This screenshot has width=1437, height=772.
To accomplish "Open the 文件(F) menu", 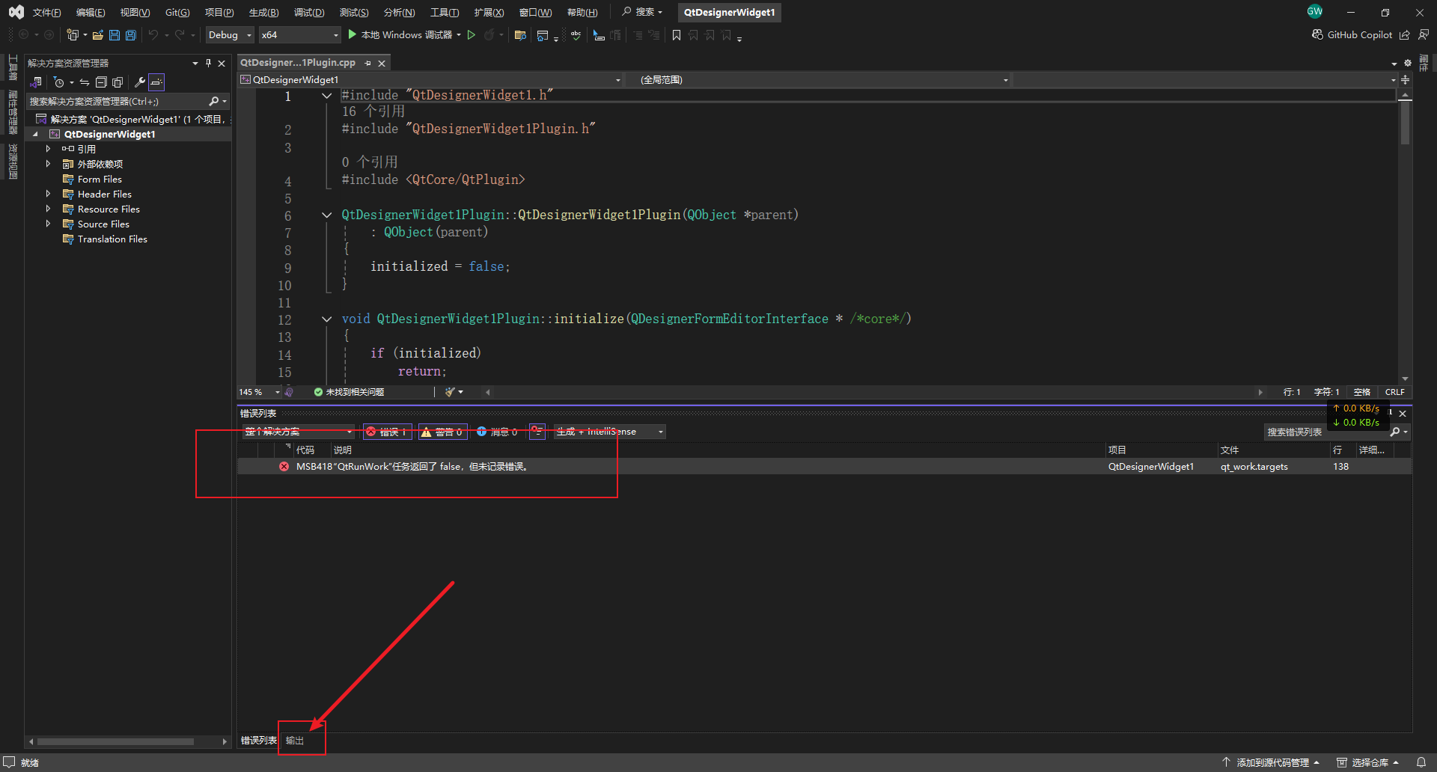I will click(46, 13).
